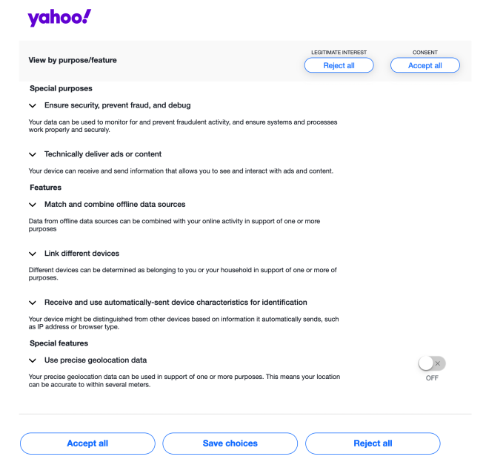Expand Technically deliver ads or content
This screenshot has height=462, width=503.
[x=33, y=155]
